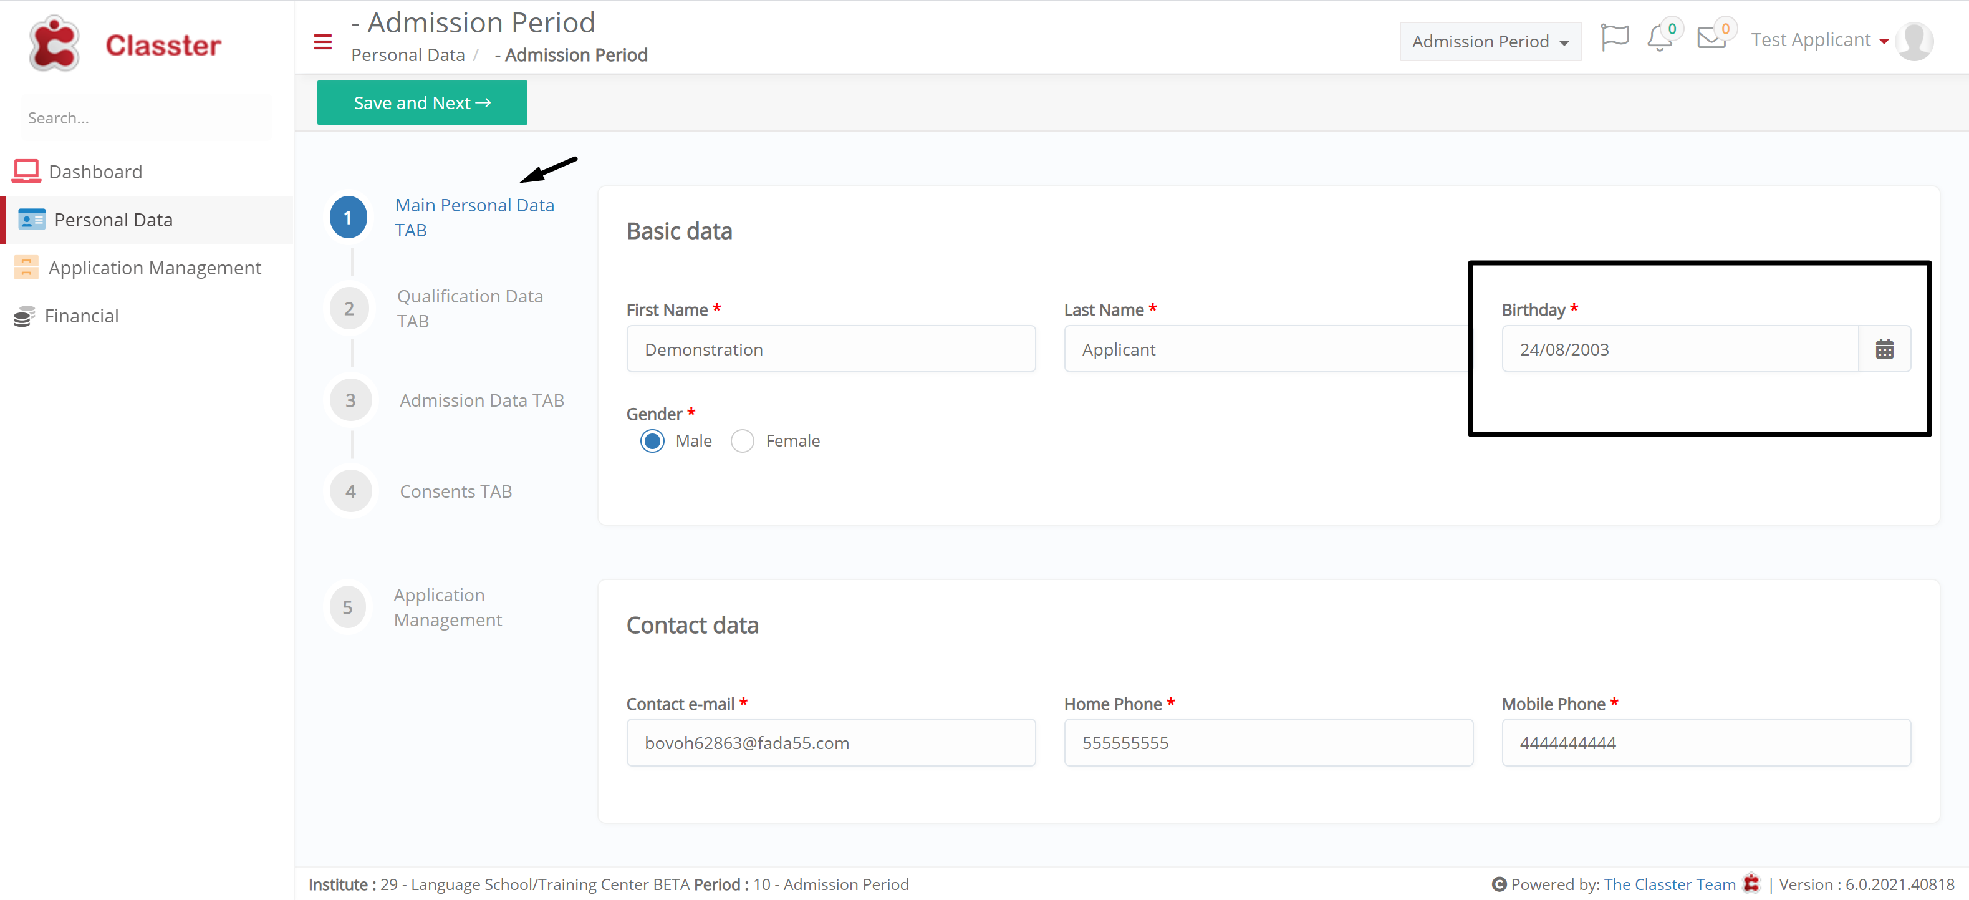The image size is (1969, 900).
Task: Open the messages envelope icon
Action: click(x=1711, y=38)
